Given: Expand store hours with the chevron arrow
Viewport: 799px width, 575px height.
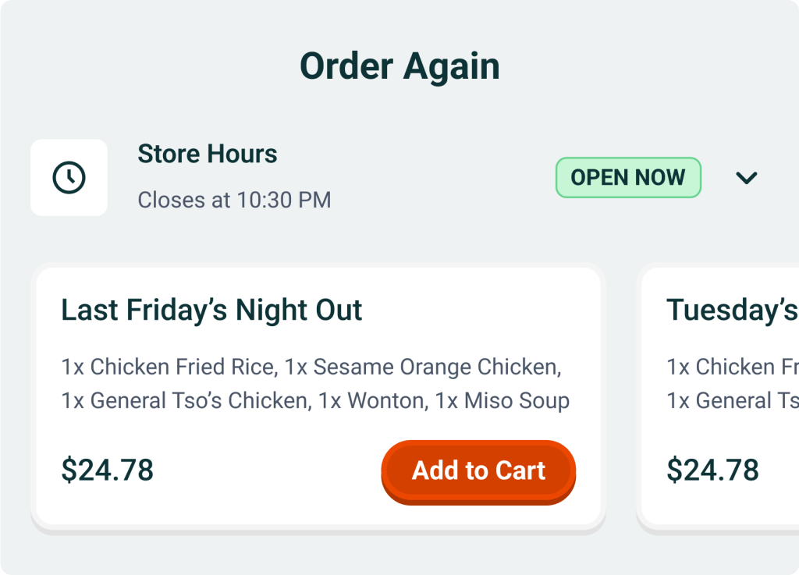Looking at the screenshot, I should [x=747, y=178].
